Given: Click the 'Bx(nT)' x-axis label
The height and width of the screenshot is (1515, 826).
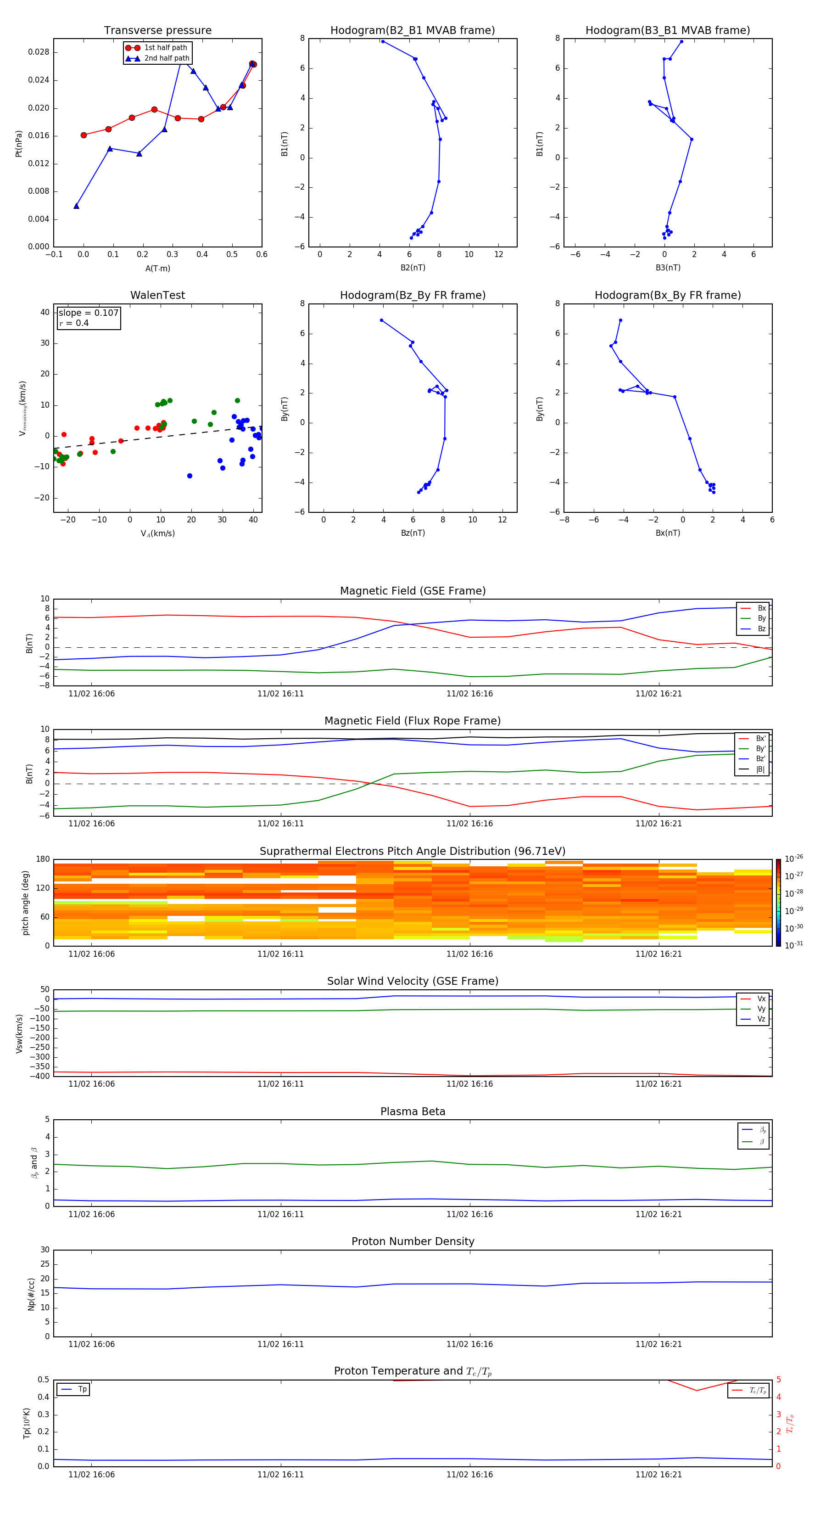Looking at the screenshot, I should [x=668, y=533].
